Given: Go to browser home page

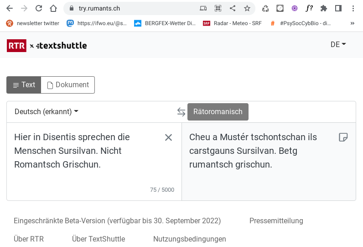Looking at the screenshot, I should pos(53,8).
